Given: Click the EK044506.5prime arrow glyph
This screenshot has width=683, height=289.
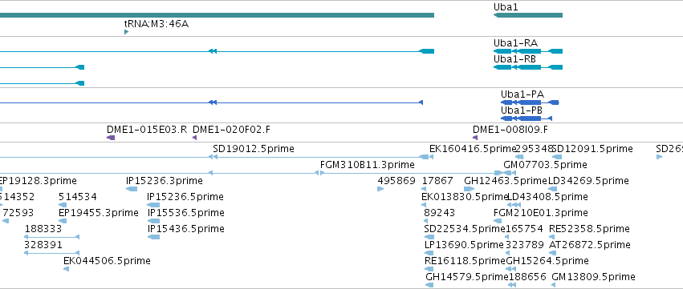Looking at the screenshot, I should pyautogui.click(x=66, y=269).
